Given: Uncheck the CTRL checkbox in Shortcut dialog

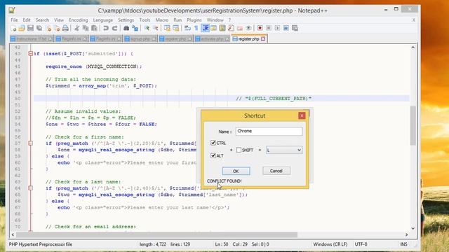Looking at the screenshot, I should click(x=213, y=143).
